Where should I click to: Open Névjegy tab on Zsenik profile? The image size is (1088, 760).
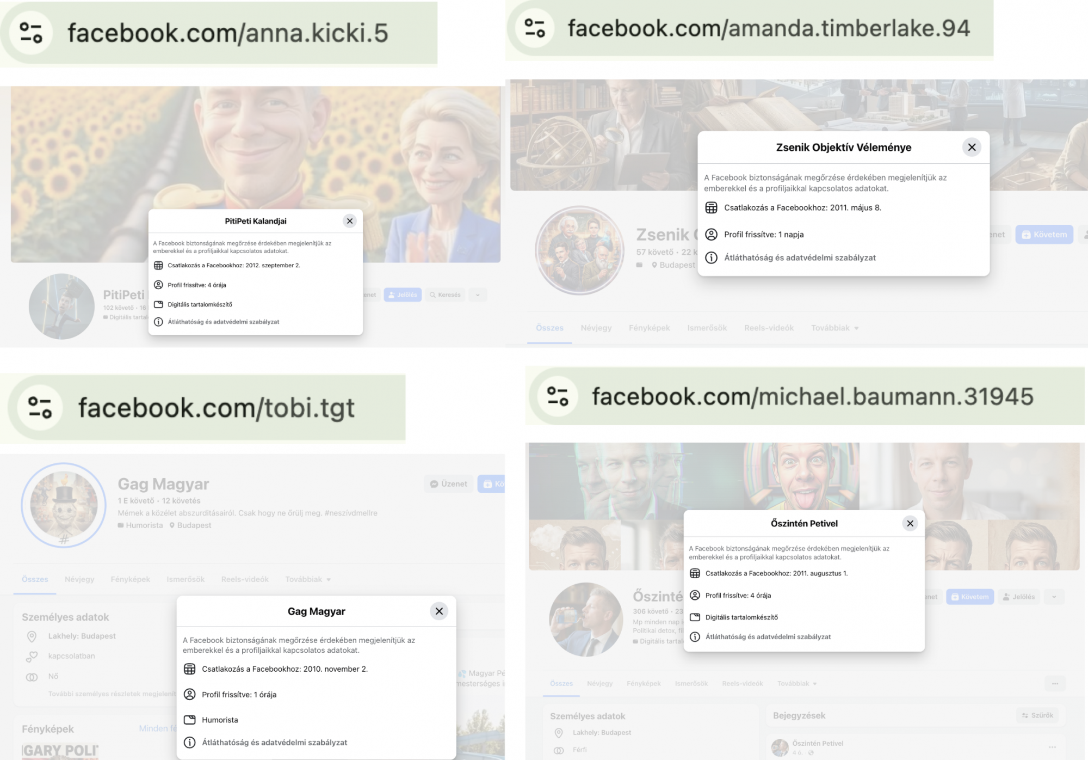tap(596, 328)
